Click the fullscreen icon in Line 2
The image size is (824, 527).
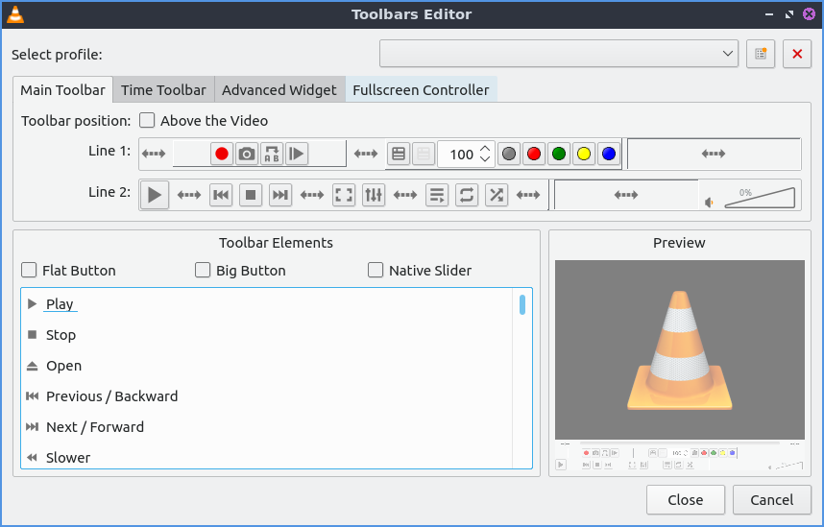click(x=343, y=195)
